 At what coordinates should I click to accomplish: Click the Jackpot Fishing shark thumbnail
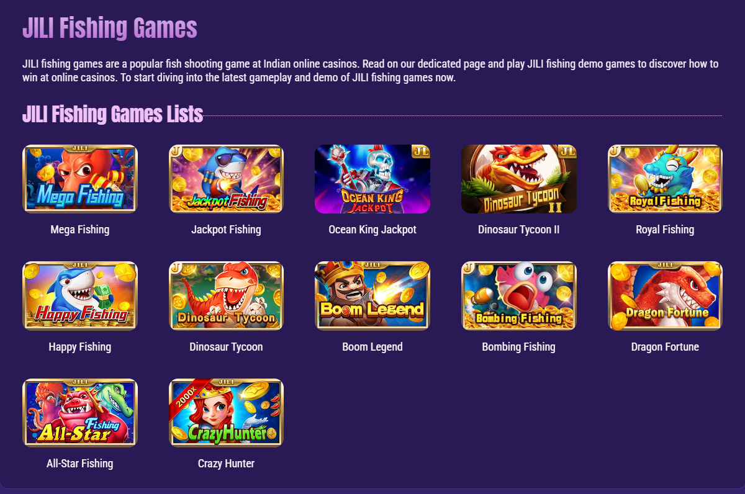[227, 179]
